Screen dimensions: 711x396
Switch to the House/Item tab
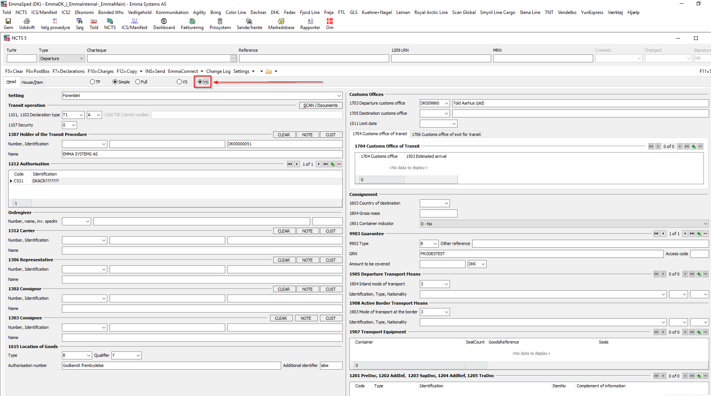(x=32, y=82)
